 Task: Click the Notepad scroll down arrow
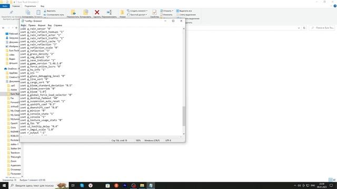tap(184, 134)
